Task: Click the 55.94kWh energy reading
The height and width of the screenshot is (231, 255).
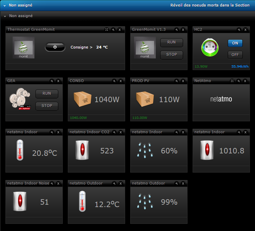Action: tap(240, 67)
